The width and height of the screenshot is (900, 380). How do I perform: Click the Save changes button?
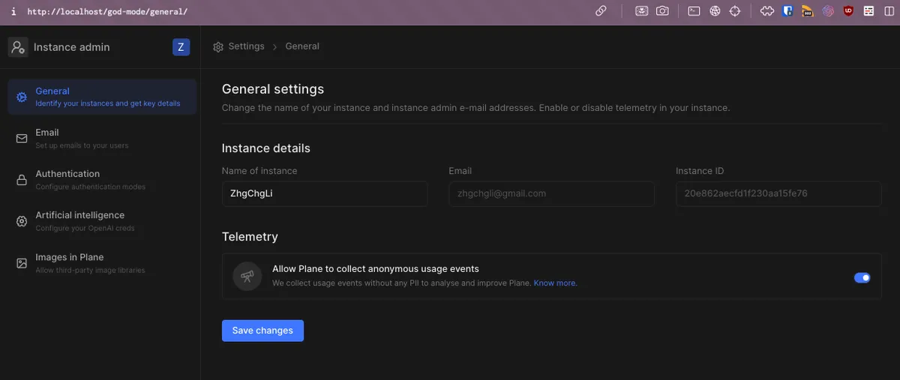(x=262, y=331)
